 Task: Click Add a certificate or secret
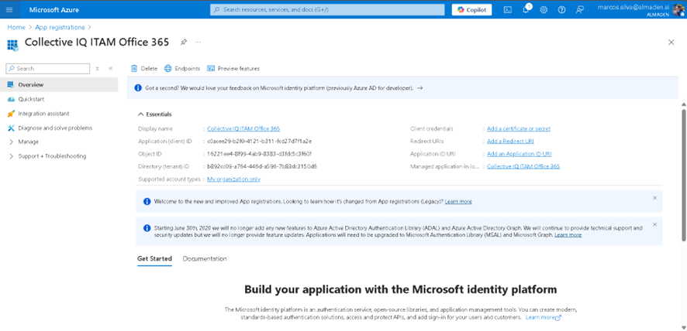pos(519,129)
